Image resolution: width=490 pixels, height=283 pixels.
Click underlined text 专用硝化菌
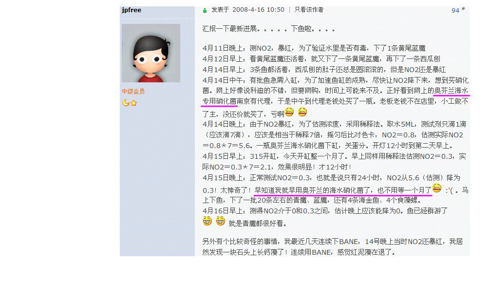pyautogui.click(x=219, y=101)
